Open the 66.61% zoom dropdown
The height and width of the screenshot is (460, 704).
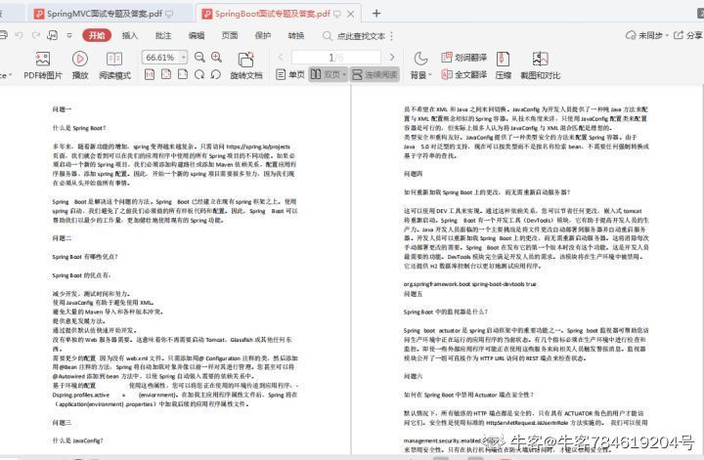pos(184,57)
